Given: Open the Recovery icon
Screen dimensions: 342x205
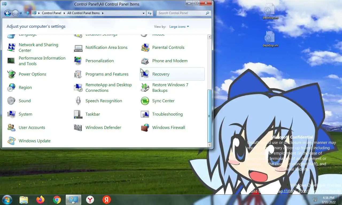Looking at the screenshot, I should click(x=145, y=74).
